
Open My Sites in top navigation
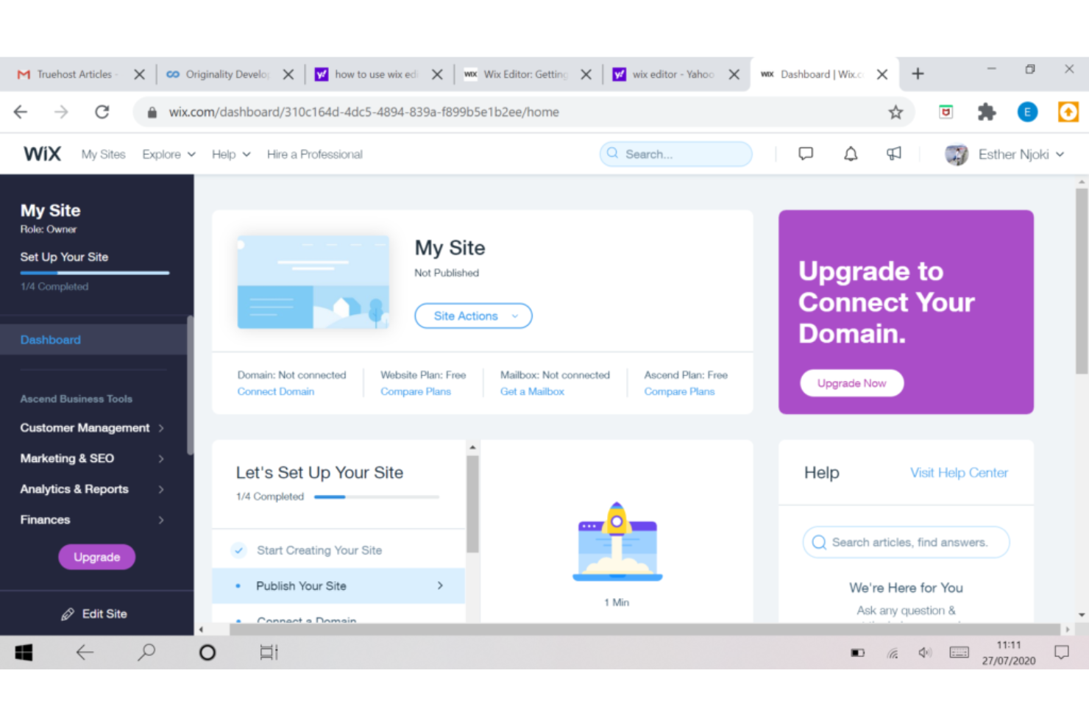coord(103,154)
